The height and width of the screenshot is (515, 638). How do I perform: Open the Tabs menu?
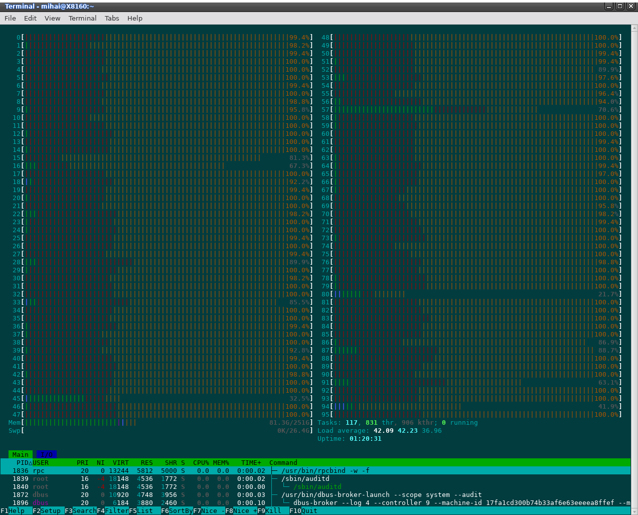pos(112,18)
